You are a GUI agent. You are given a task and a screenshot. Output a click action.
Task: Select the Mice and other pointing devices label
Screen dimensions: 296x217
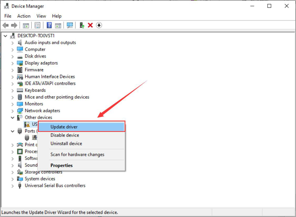(57, 97)
